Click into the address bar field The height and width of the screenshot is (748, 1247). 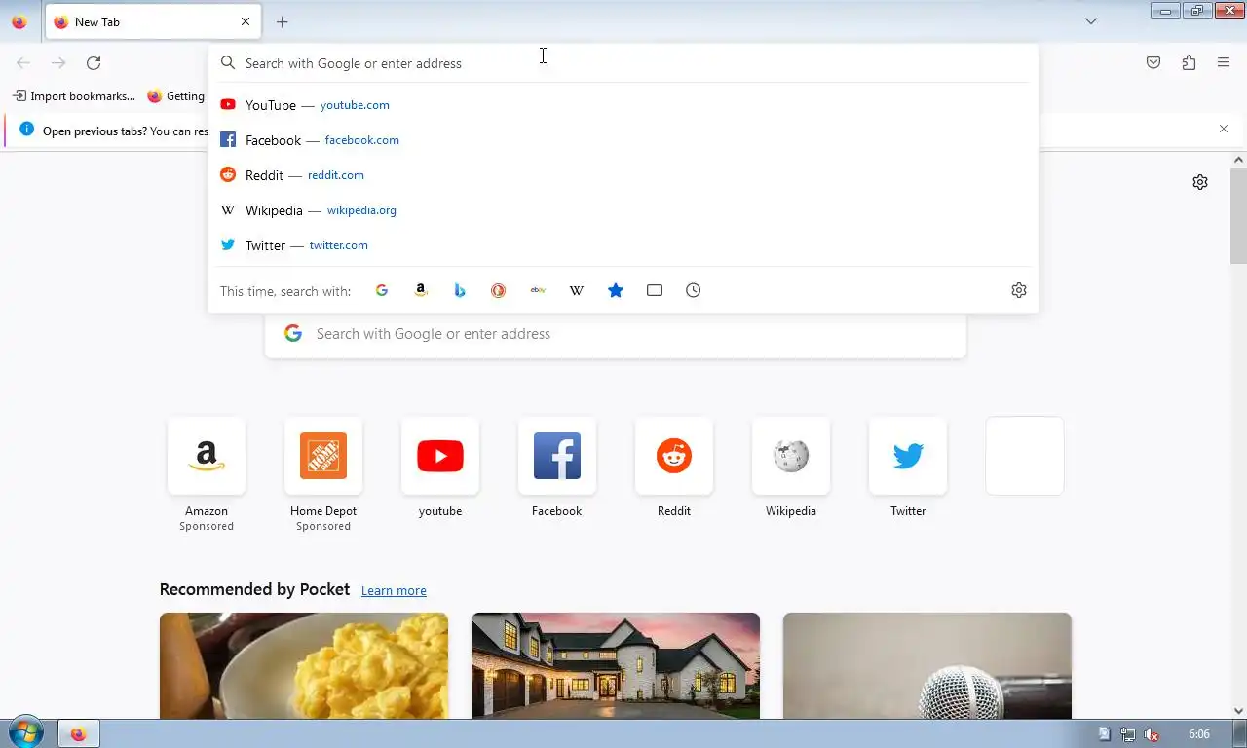tap(623, 63)
